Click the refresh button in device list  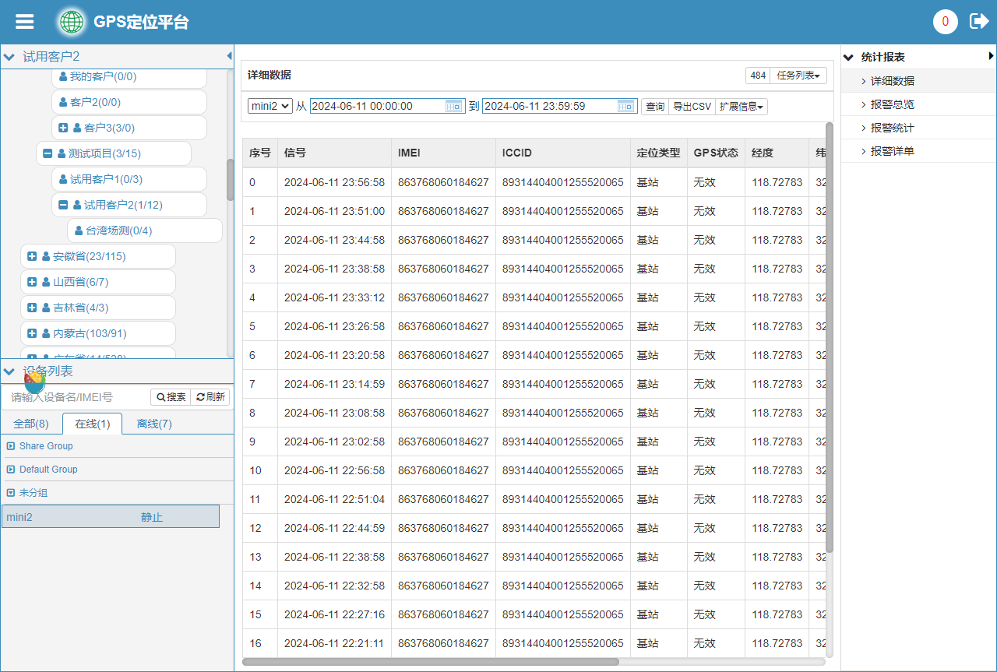pos(210,397)
